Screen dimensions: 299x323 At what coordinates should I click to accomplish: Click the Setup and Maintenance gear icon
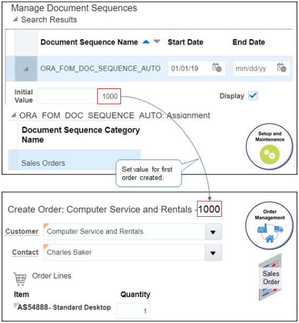click(269, 155)
